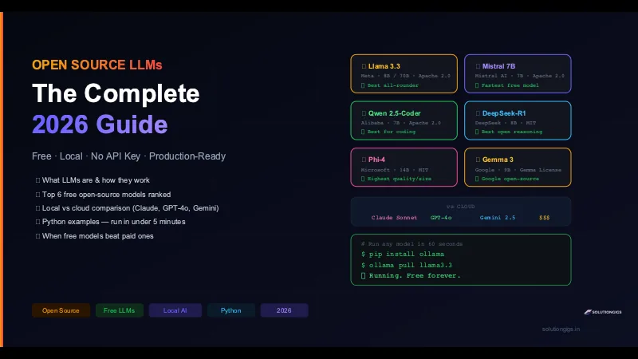Click the Gemma 3 model card
Image resolution: width=638 pixels, height=359 pixels.
pos(518,168)
